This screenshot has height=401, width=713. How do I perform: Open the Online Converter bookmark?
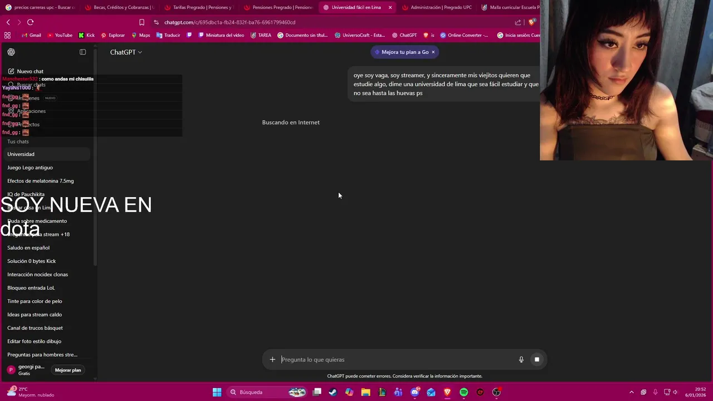pyautogui.click(x=464, y=35)
